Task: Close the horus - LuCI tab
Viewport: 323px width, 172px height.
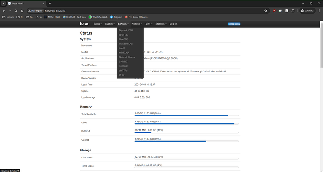Action: [x=44, y=3]
